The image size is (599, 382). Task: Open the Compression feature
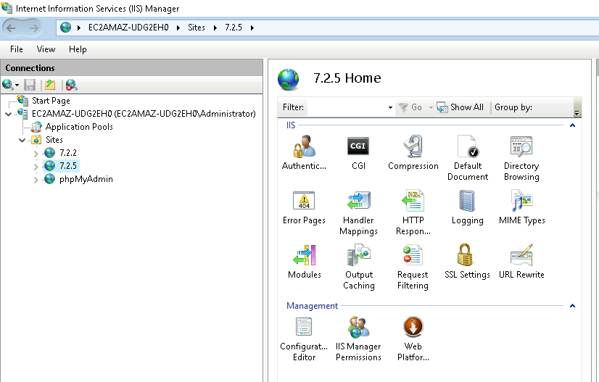click(x=413, y=152)
